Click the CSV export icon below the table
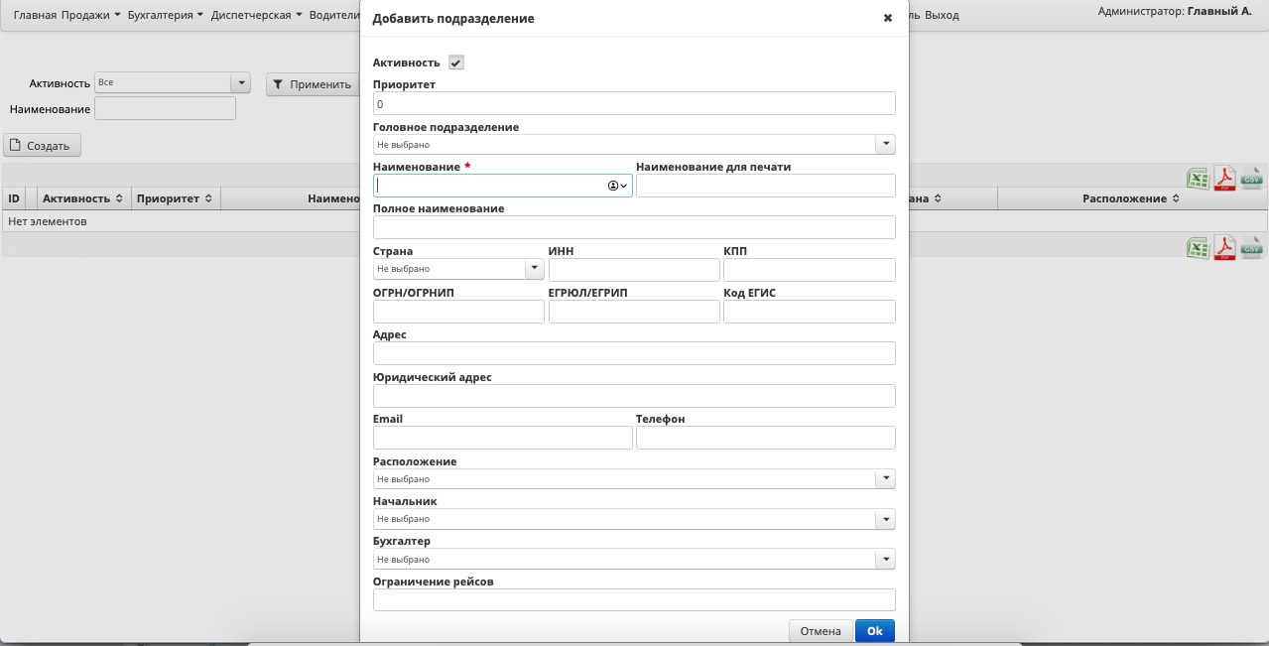The width and height of the screenshot is (1269, 646). click(x=1251, y=247)
